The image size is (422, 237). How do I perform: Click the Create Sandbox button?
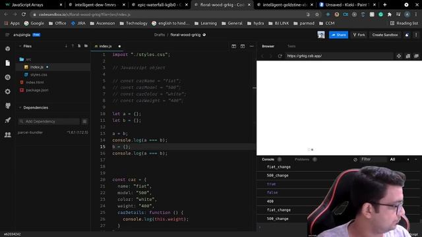(x=385, y=35)
